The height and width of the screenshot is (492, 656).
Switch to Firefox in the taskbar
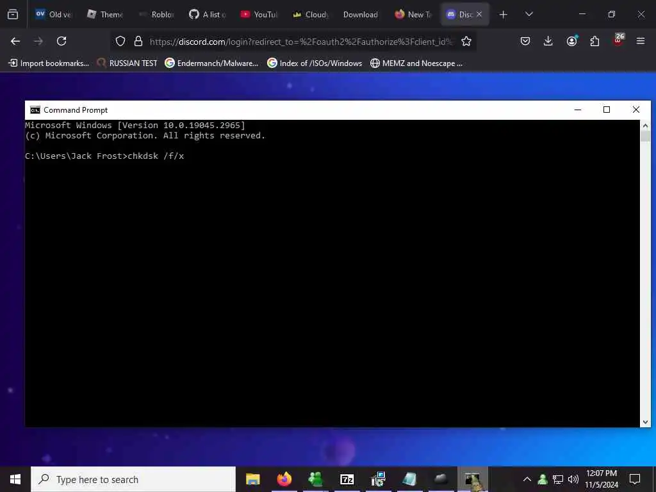pyautogui.click(x=284, y=479)
